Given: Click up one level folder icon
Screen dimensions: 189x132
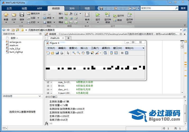Looking at the screenshot, I should click(13, 30).
